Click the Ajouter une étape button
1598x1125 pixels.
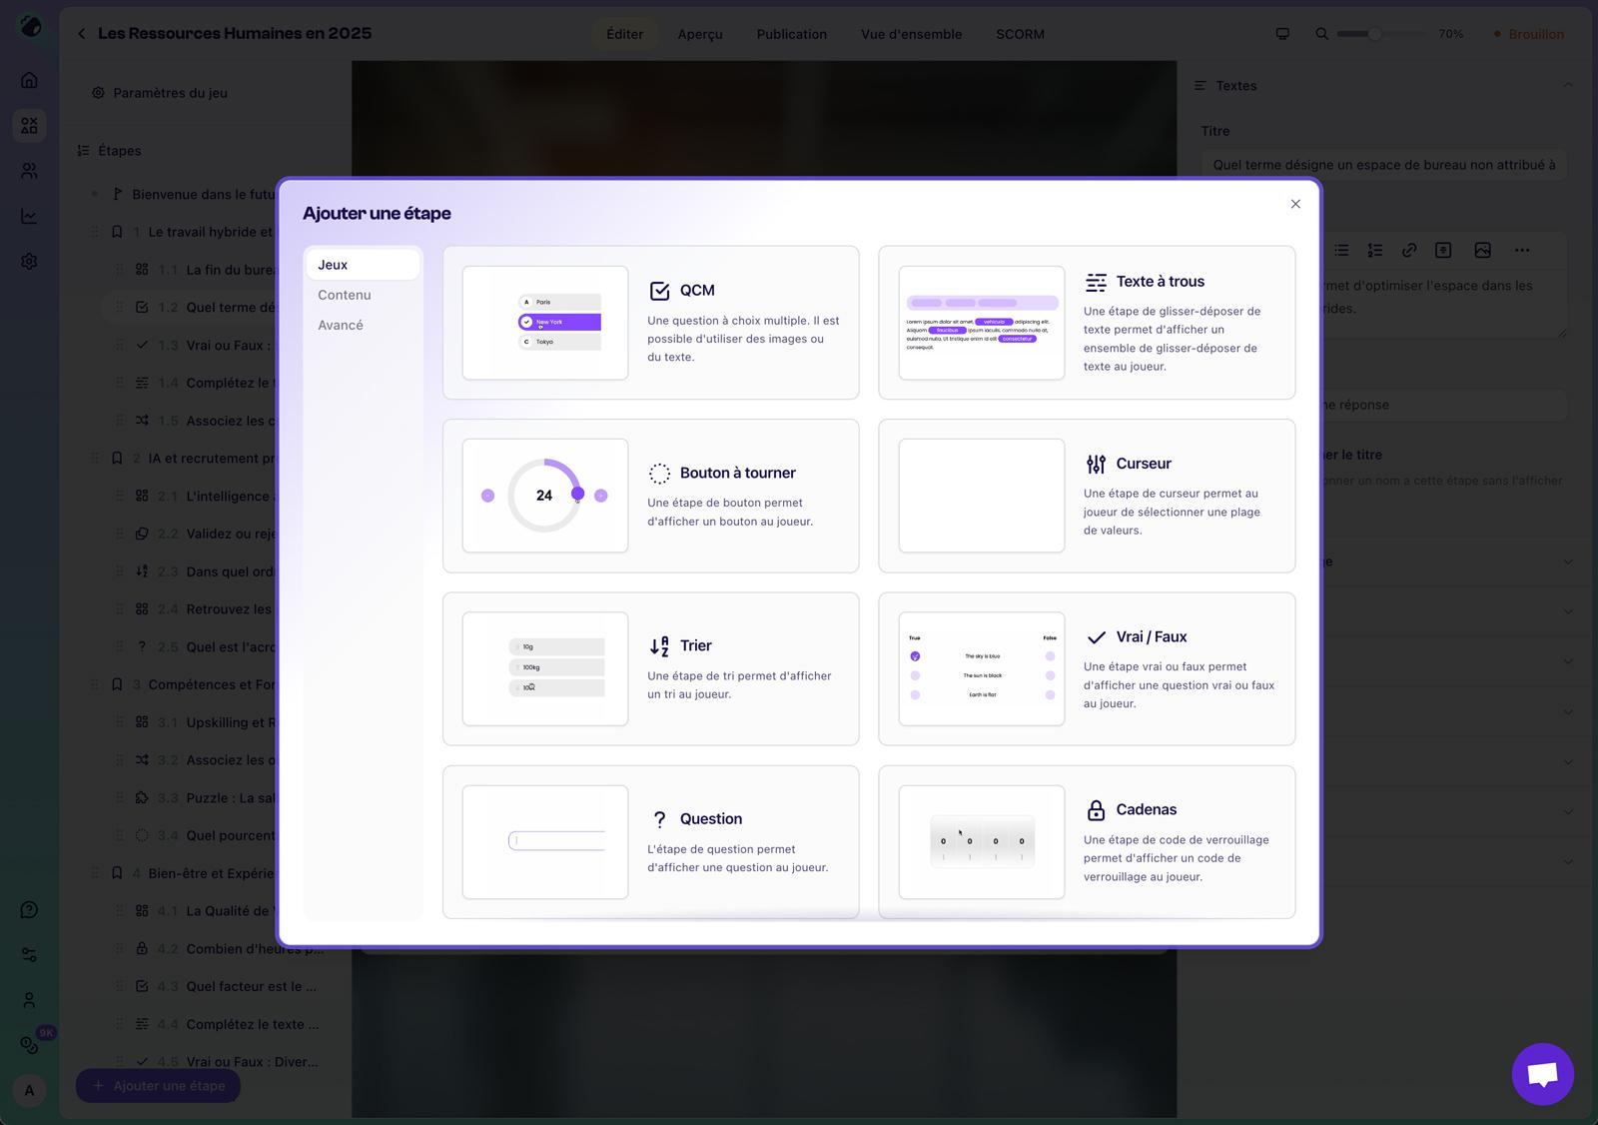(159, 1086)
